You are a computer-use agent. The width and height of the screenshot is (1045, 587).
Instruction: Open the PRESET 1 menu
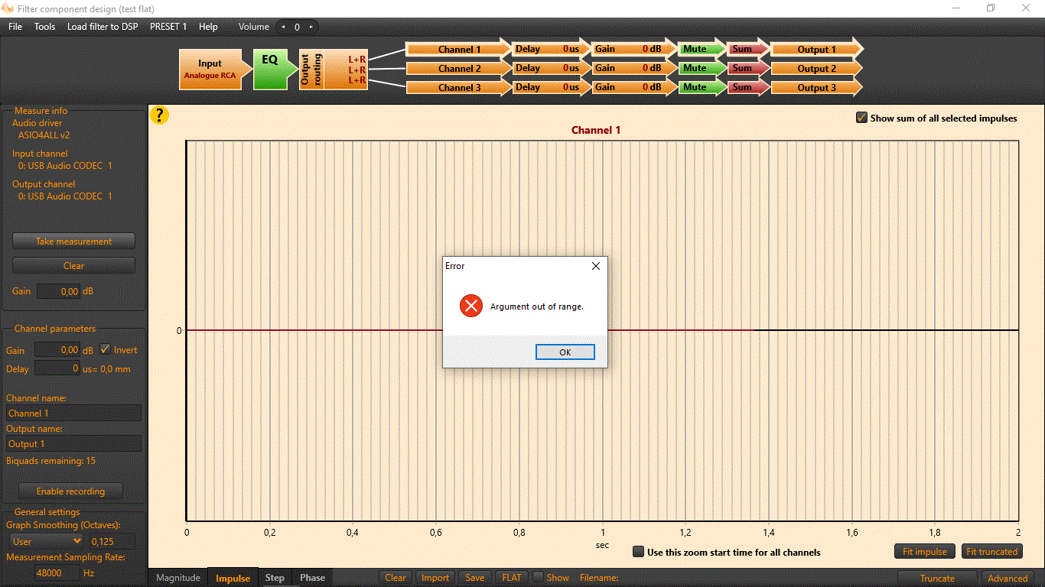click(x=168, y=27)
